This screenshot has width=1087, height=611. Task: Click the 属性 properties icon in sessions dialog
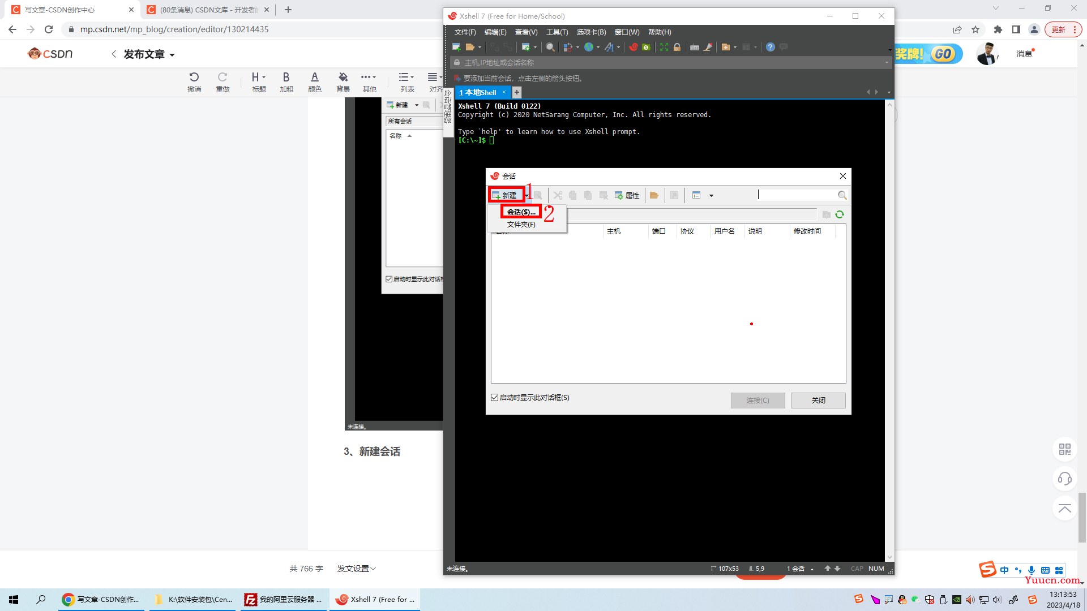click(x=627, y=195)
